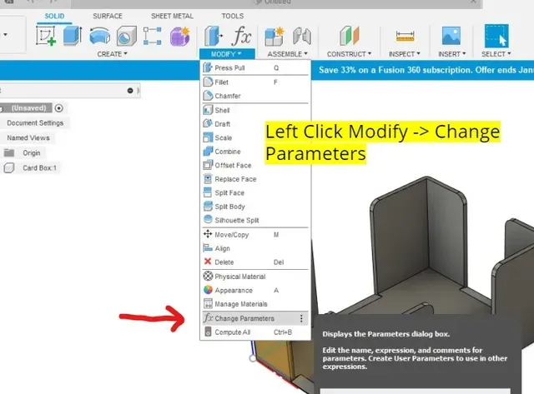Screen dimensions: 534x394
Task: Switch to the SOLID tab
Action: [54, 16]
